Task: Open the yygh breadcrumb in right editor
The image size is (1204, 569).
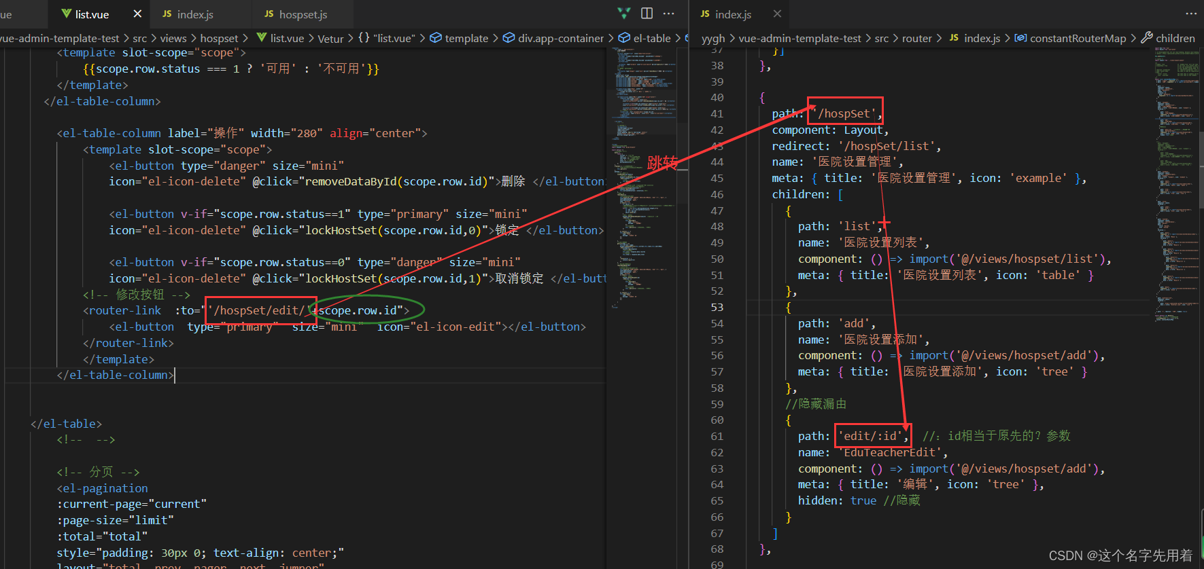Action: pos(713,39)
